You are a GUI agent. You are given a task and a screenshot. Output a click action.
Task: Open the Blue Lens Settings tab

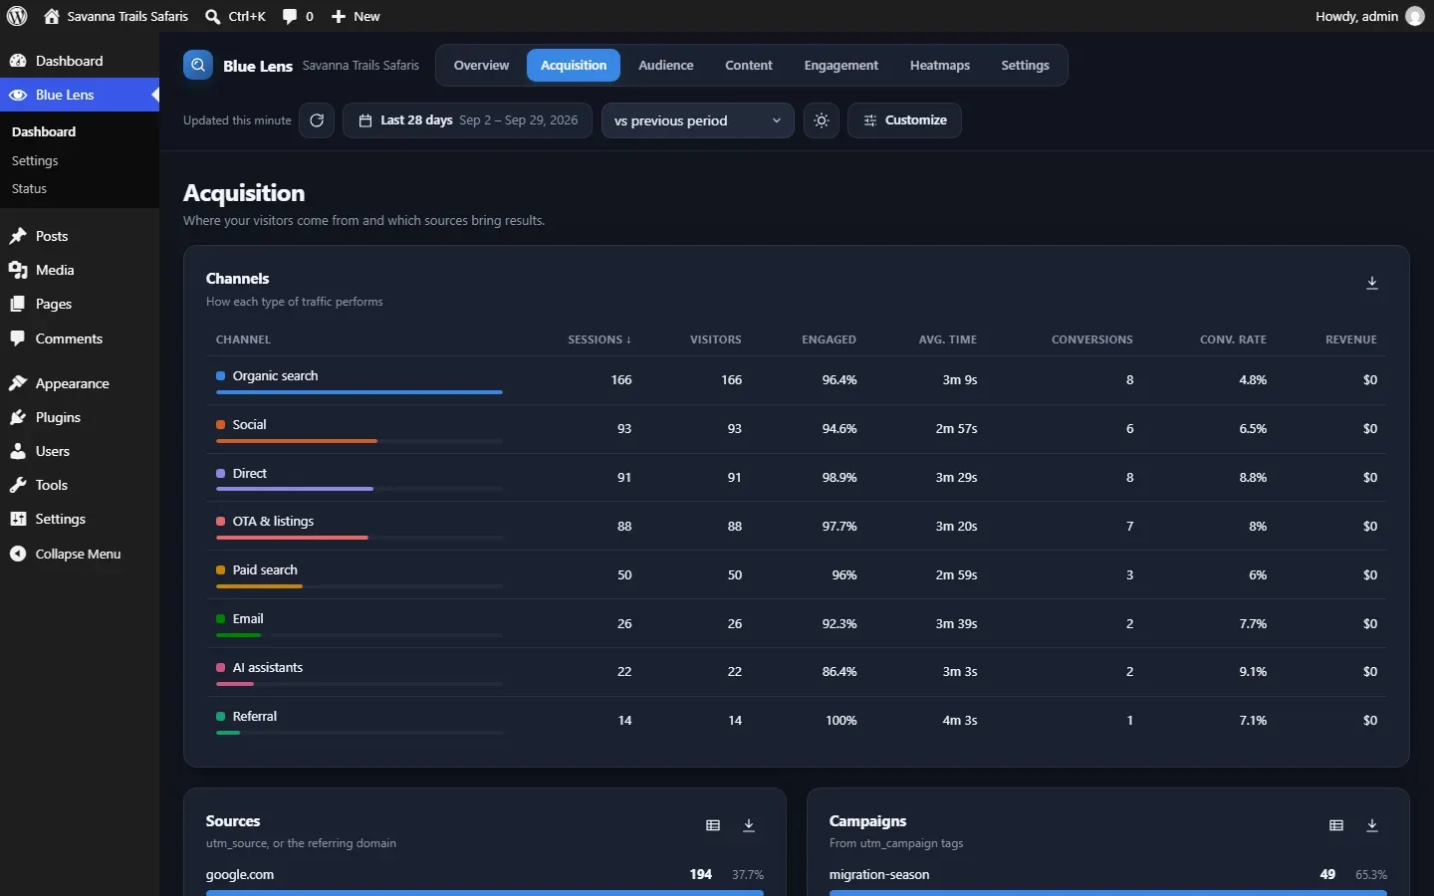point(1025,65)
